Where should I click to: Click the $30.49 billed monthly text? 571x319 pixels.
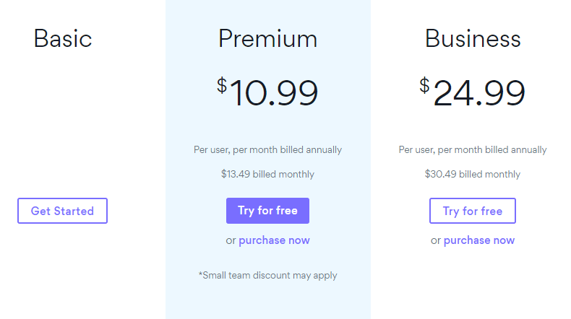click(x=472, y=174)
